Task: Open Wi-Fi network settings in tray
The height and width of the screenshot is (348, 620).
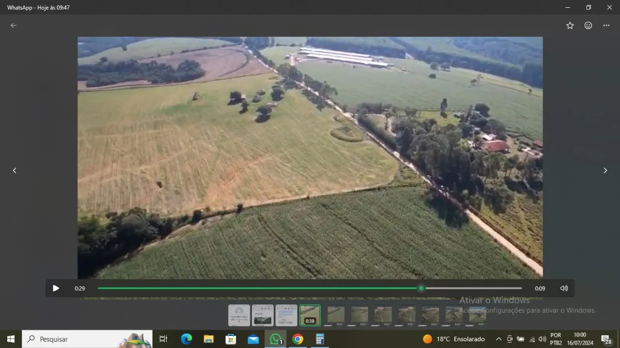Action: [x=532, y=339]
